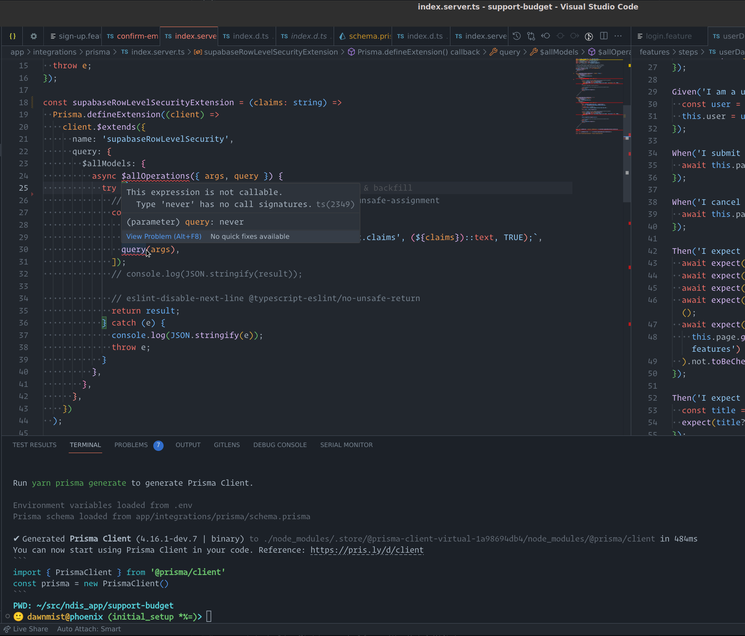Switch to the PROBLEMS panel tab

coord(131,445)
